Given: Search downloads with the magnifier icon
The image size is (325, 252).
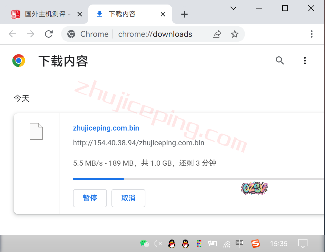Looking at the screenshot, I should (x=280, y=61).
